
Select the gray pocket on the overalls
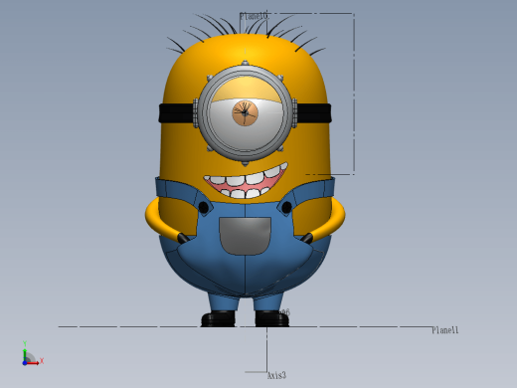[x=246, y=236]
